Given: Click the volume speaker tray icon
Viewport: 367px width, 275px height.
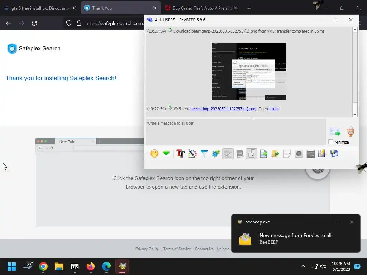Looking at the screenshot, I should tap(323, 266).
